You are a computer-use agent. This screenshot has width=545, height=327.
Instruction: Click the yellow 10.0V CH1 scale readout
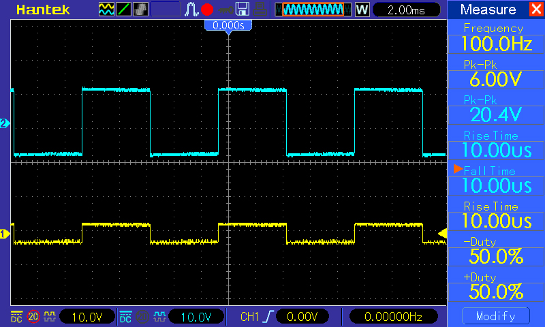pyautogui.click(x=87, y=317)
